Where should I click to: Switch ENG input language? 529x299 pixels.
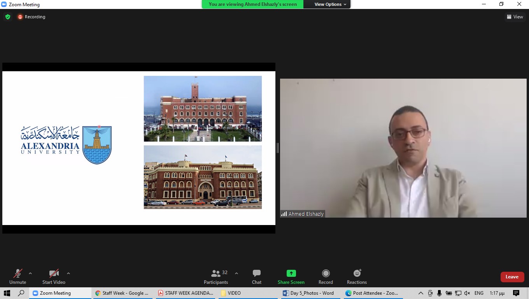point(479,293)
